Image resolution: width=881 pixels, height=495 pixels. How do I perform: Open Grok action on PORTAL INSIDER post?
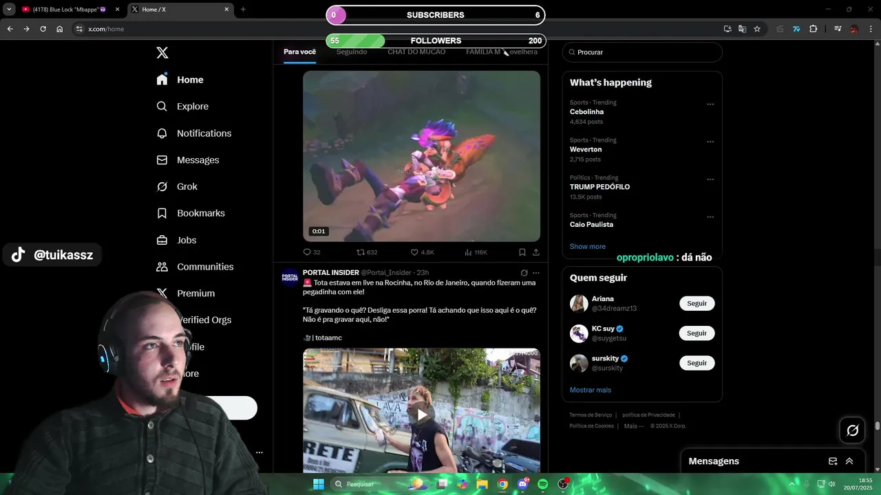point(524,273)
